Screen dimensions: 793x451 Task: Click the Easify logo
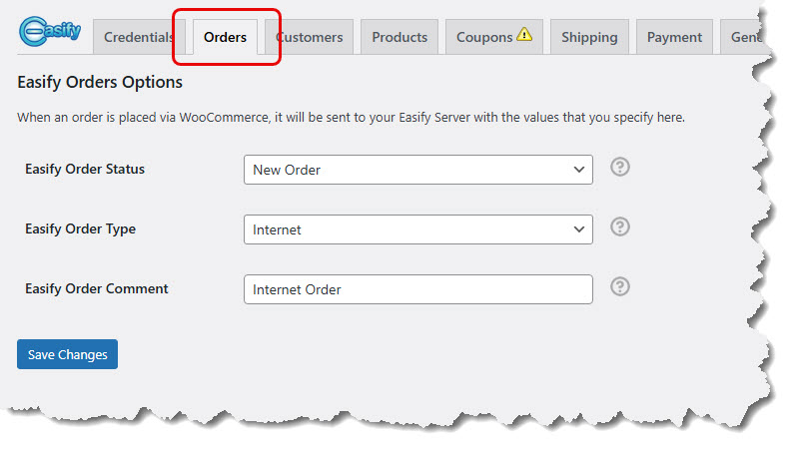click(x=52, y=33)
